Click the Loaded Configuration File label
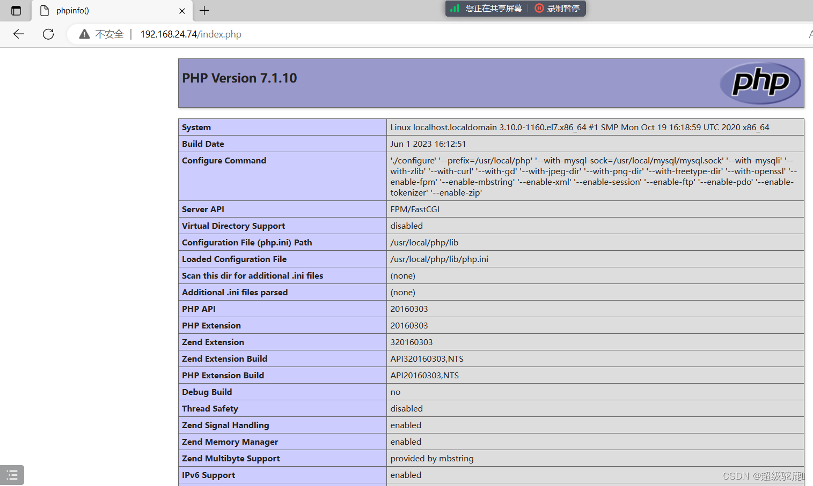This screenshot has width=813, height=486. pos(234,259)
